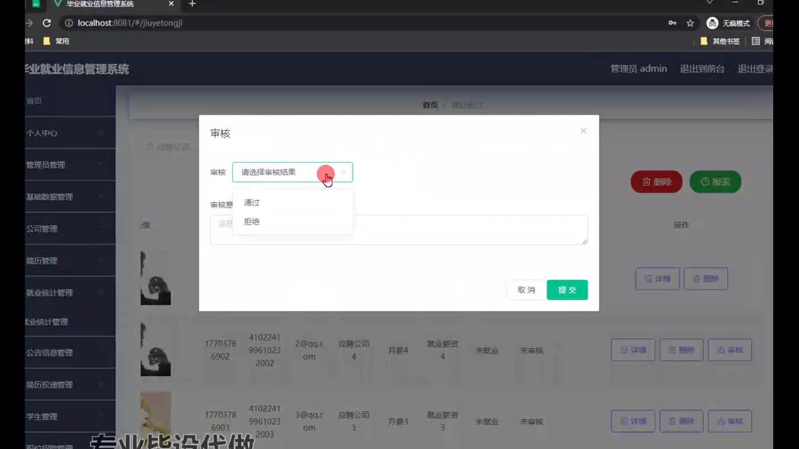
Task: Open a new browser tab with plus
Action: pos(192,4)
